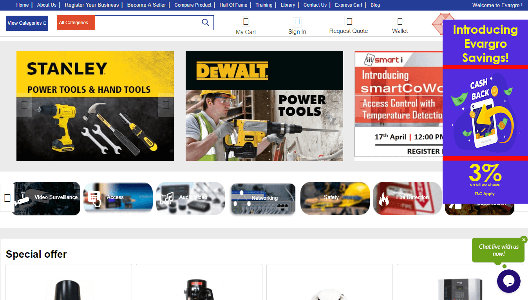Viewport: 528px width, 300px height.
Task: Click next arrow on Stanley banner
Action: 166,105
